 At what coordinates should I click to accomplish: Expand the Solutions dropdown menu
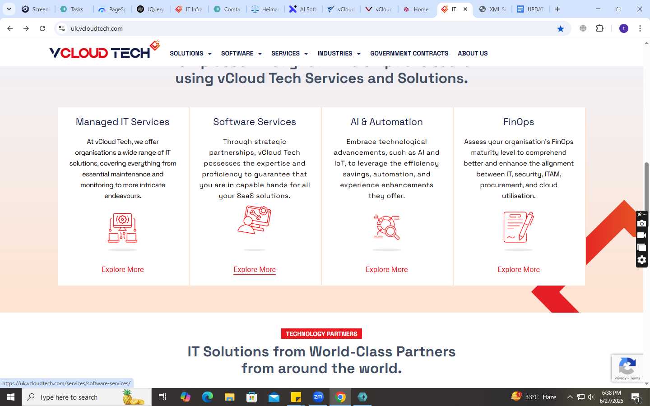(190, 53)
